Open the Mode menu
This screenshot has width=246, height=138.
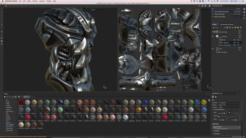click(29, 1)
